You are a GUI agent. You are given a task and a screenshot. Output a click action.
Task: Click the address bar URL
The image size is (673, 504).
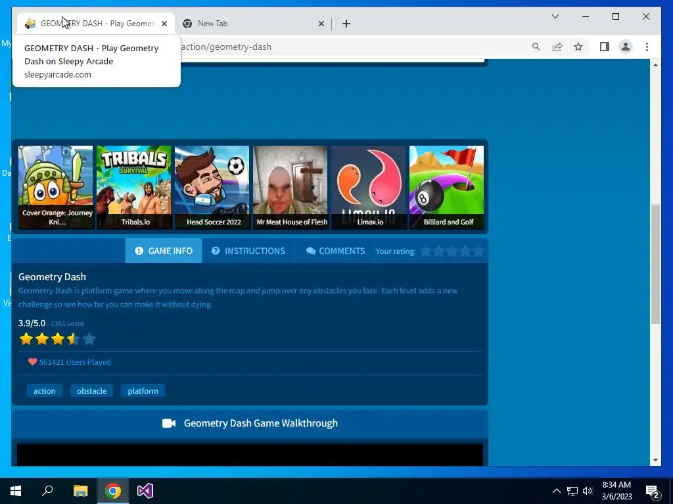coord(226,47)
